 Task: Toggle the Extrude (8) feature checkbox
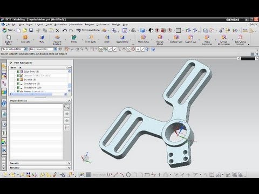(18, 79)
